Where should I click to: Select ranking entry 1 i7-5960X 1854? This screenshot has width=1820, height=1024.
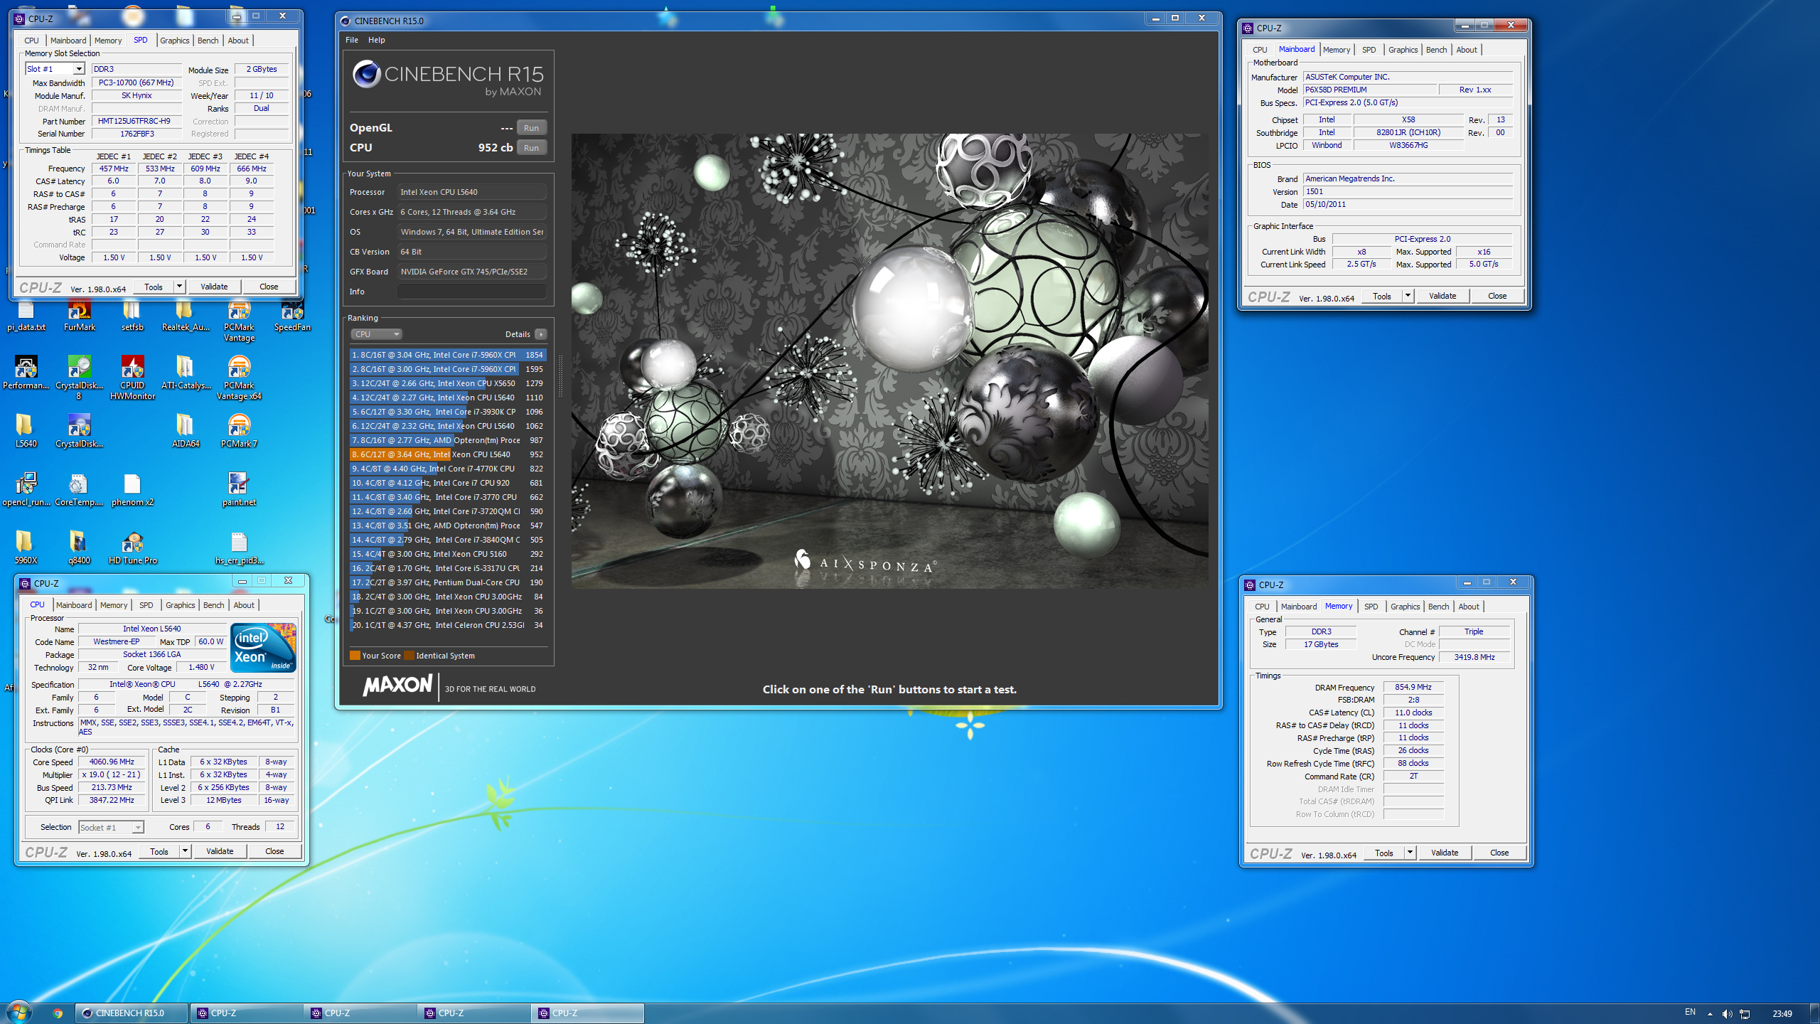click(x=448, y=355)
